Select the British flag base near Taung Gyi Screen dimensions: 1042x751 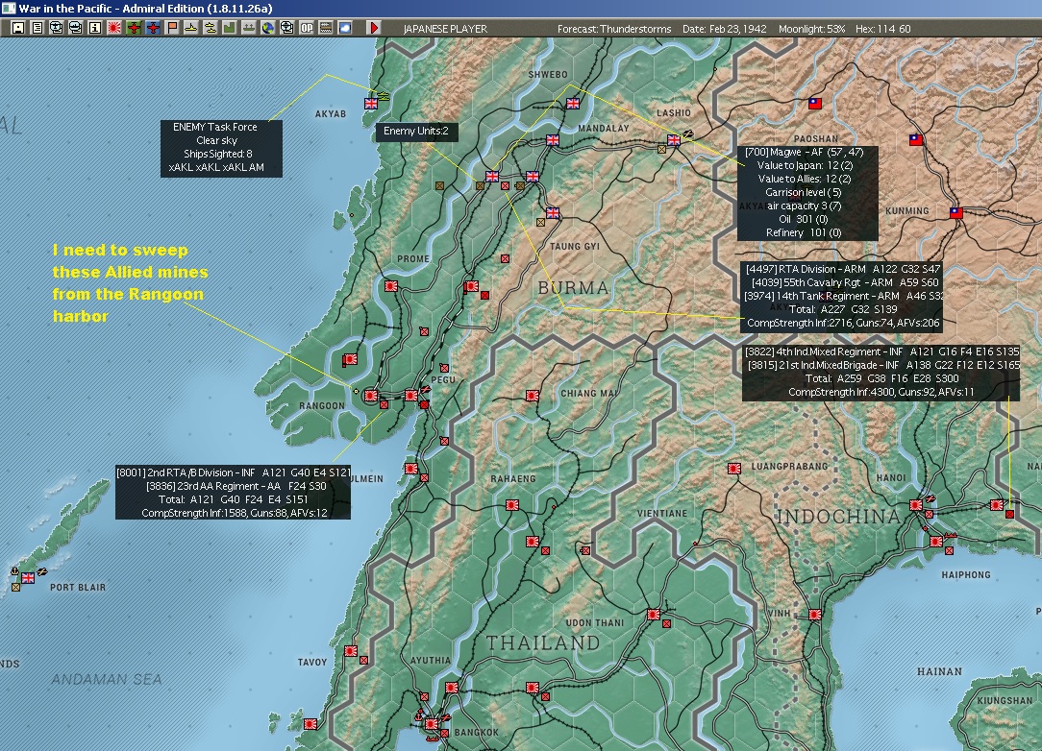(x=552, y=213)
